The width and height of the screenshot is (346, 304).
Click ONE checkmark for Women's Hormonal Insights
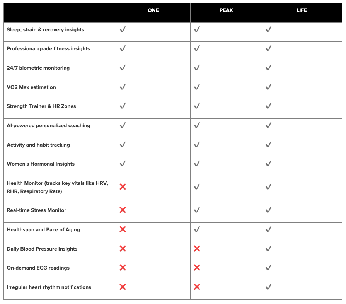point(123,164)
